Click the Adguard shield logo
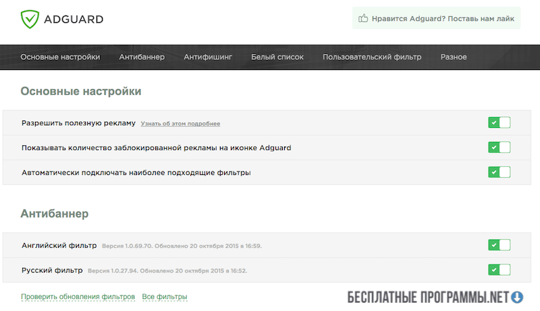Viewport: 540px width, 311px height. (30, 20)
